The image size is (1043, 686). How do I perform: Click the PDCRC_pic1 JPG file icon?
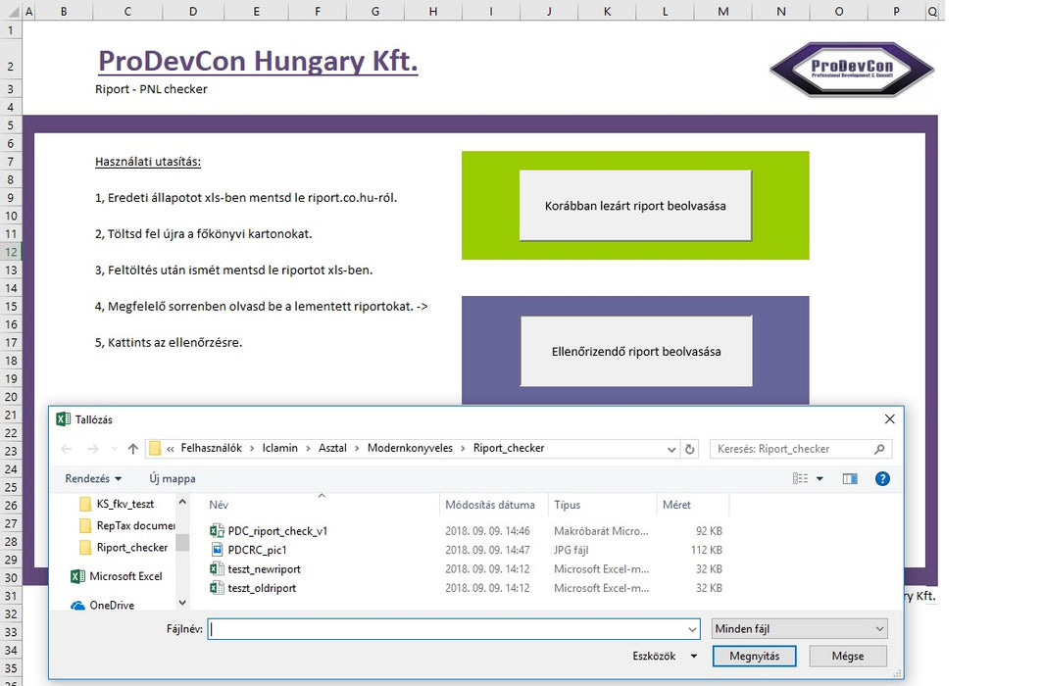click(x=217, y=550)
